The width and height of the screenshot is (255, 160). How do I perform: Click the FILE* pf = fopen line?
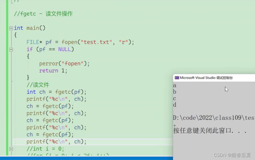coord(80,42)
